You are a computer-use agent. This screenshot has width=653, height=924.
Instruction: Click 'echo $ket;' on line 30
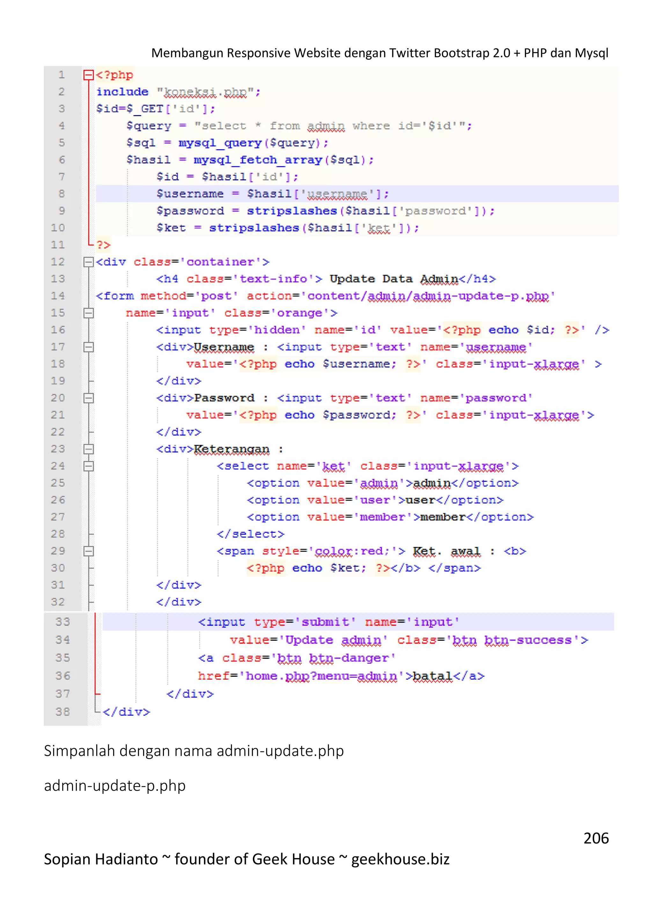[329, 568]
